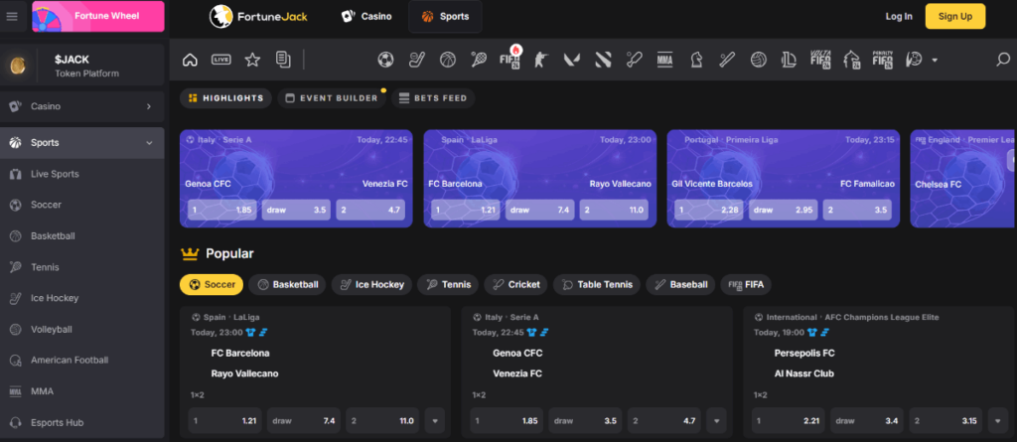The height and width of the screenshot is (442, 1017).
Task: Open the Chelsea FC highlight card
Action: coord(963,179)
